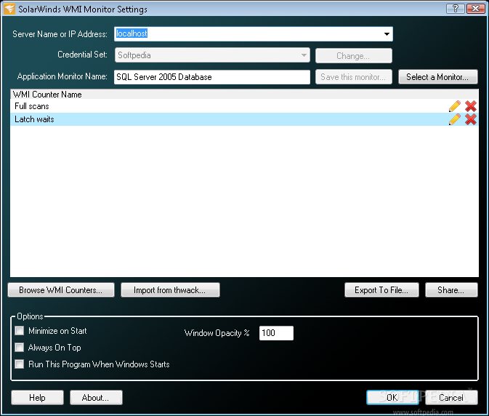
Task: Remove the Latch waits counter via the red X
Action: click(x=471, y=119)
